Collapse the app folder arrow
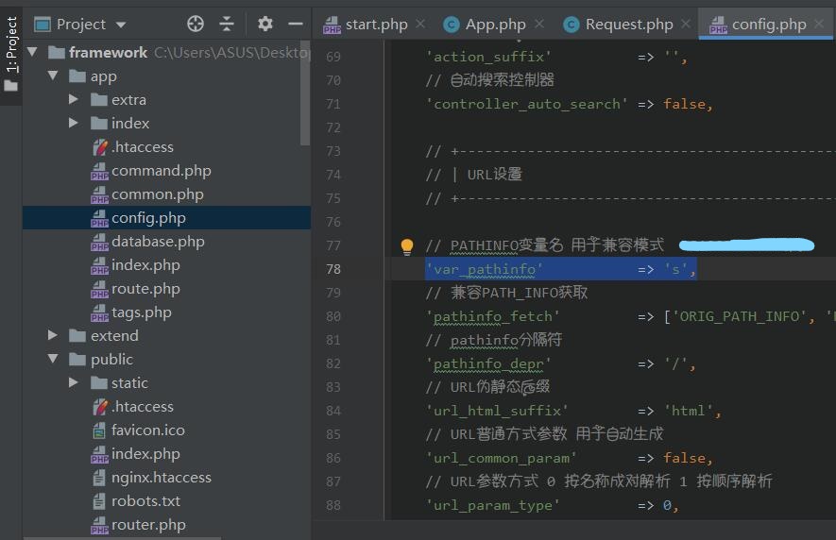 pyautogui.click(x=53, y=76)
